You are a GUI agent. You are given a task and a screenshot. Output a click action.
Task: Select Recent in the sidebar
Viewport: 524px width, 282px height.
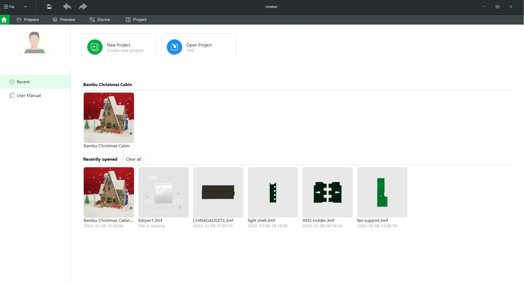[35, 82]
